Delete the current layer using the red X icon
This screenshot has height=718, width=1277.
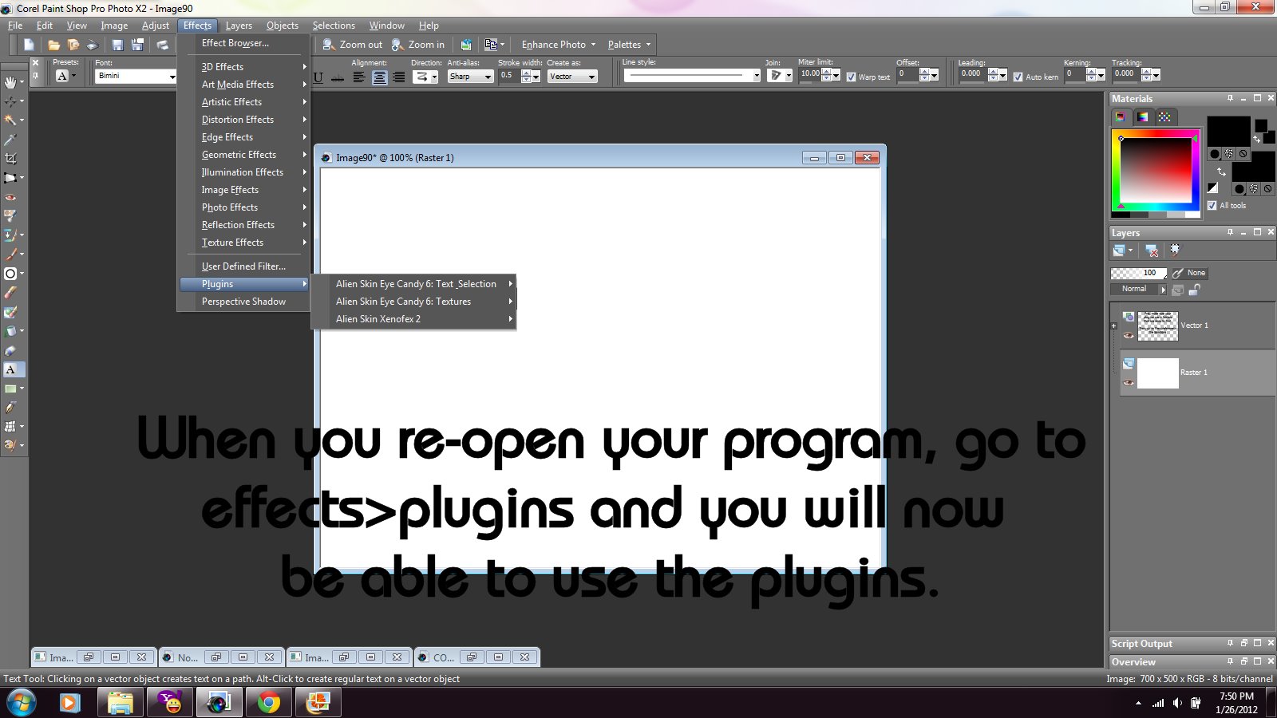tap(1151, 251)
